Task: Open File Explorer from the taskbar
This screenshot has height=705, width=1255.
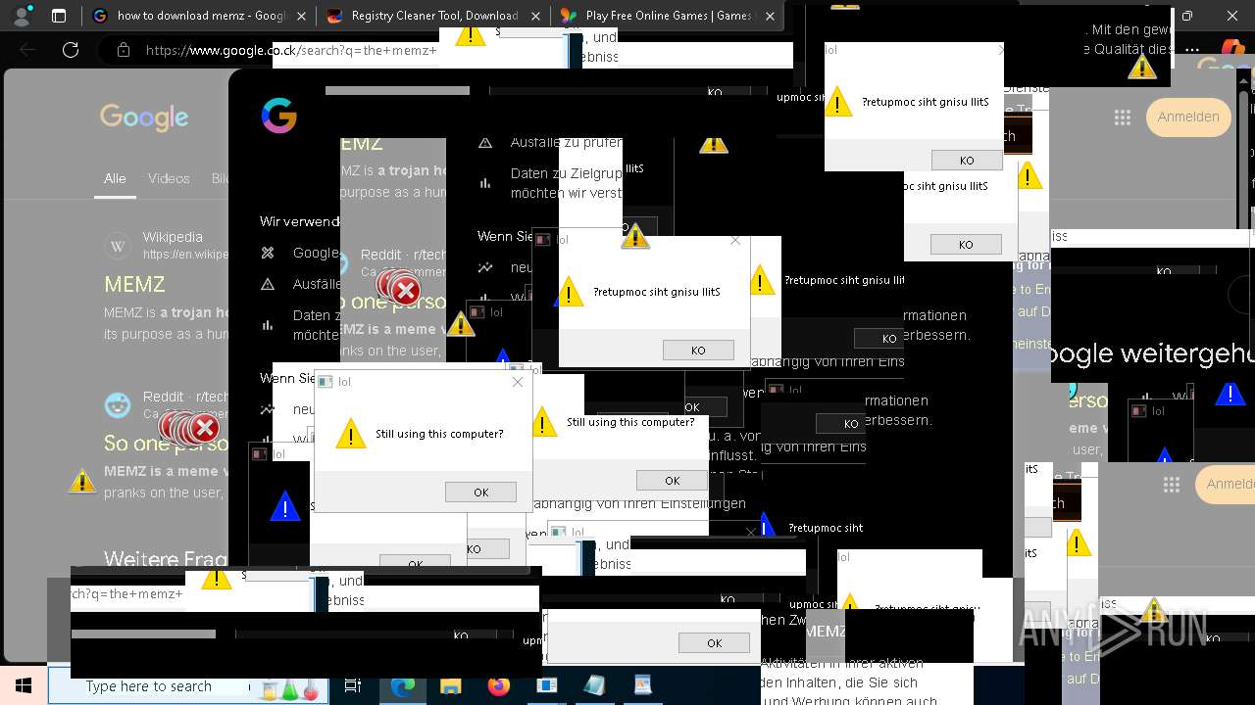Action: tap(451, 686)
